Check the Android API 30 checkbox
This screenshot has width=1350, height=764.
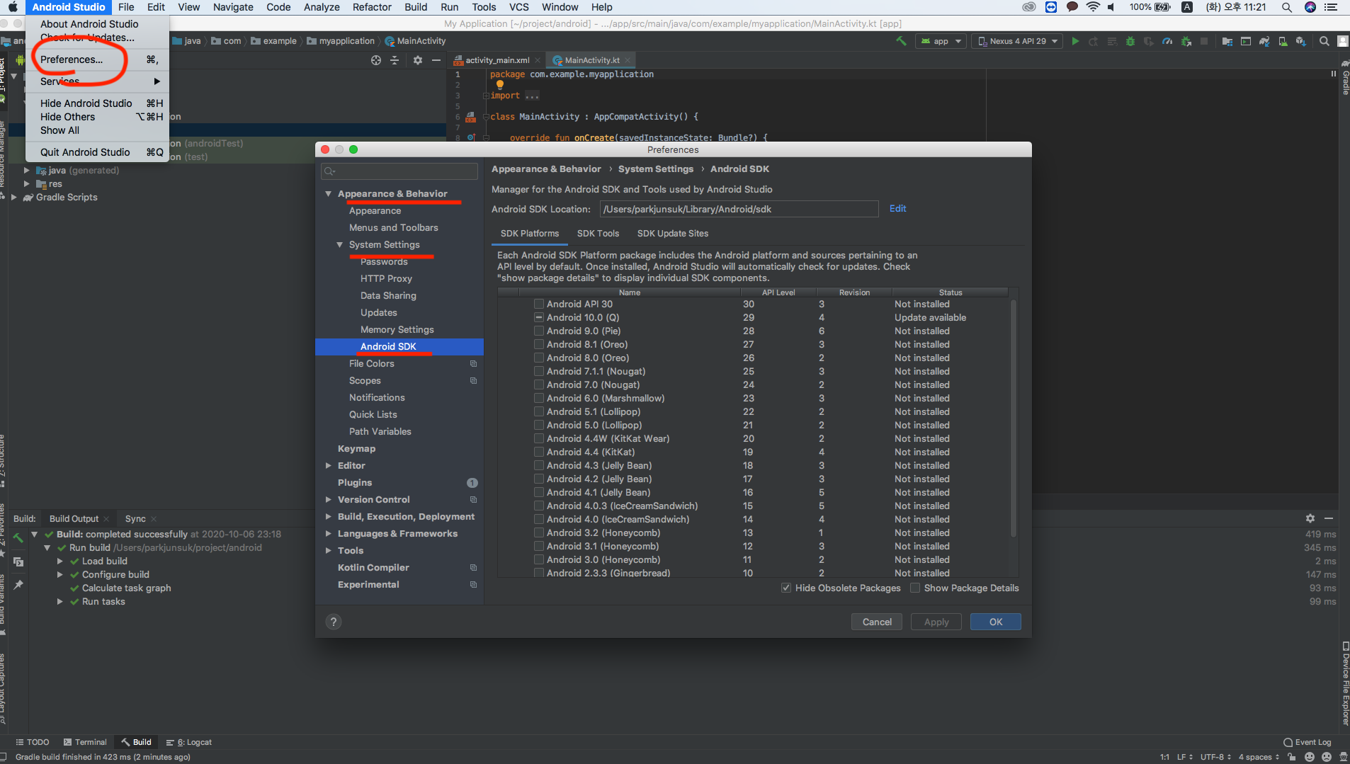coord(539,304)
